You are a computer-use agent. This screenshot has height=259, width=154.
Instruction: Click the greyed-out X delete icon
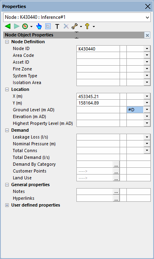point(66,26)
